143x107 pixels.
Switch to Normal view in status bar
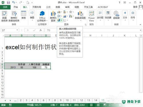(91, 105)
